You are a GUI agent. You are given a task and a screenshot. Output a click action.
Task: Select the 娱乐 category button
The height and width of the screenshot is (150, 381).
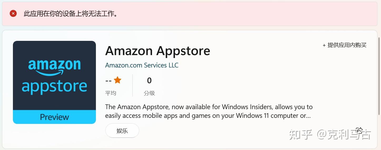(122, 131)
